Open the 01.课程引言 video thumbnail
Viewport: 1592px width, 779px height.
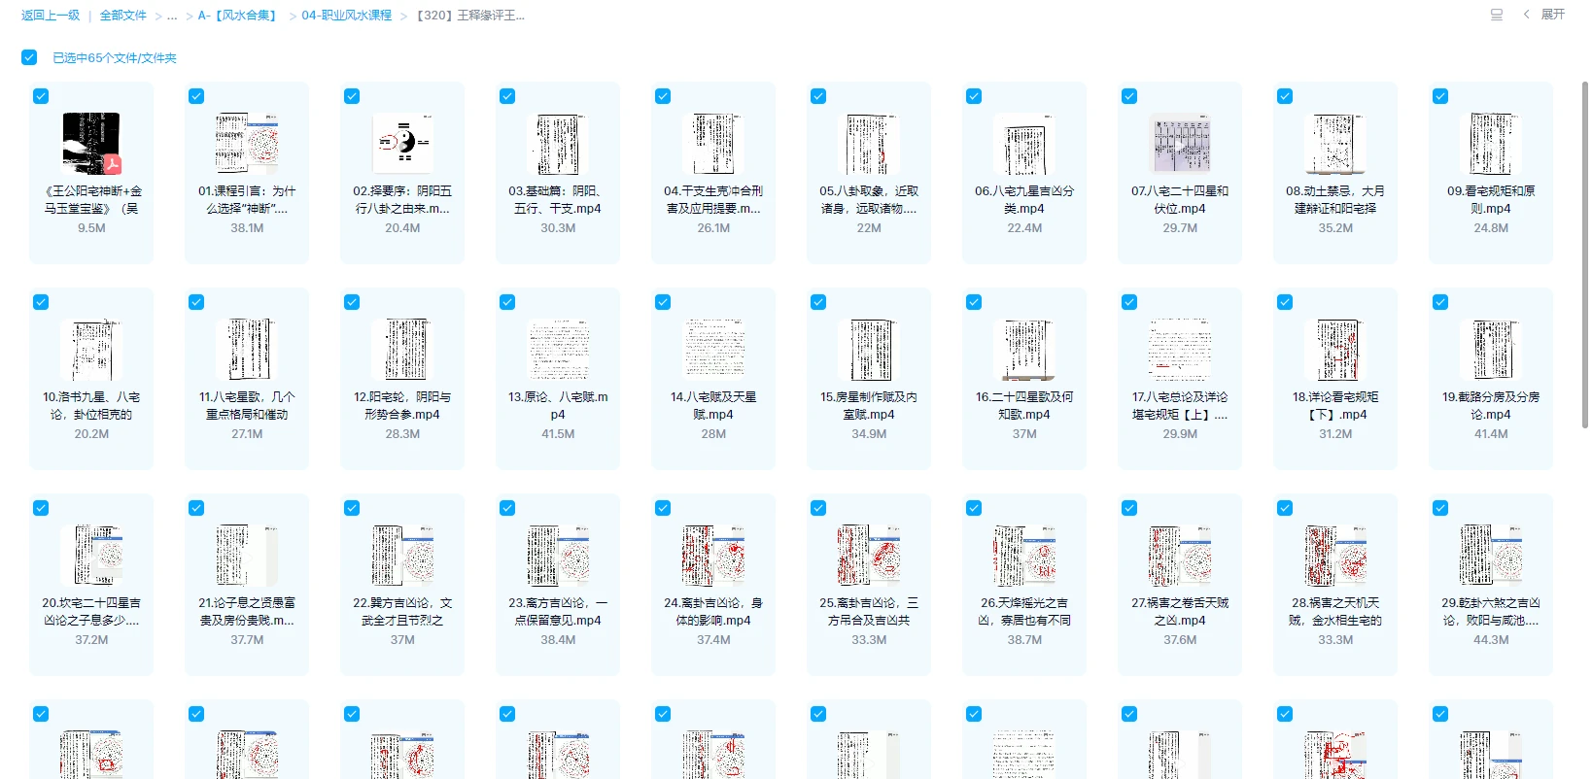point(247,143)
